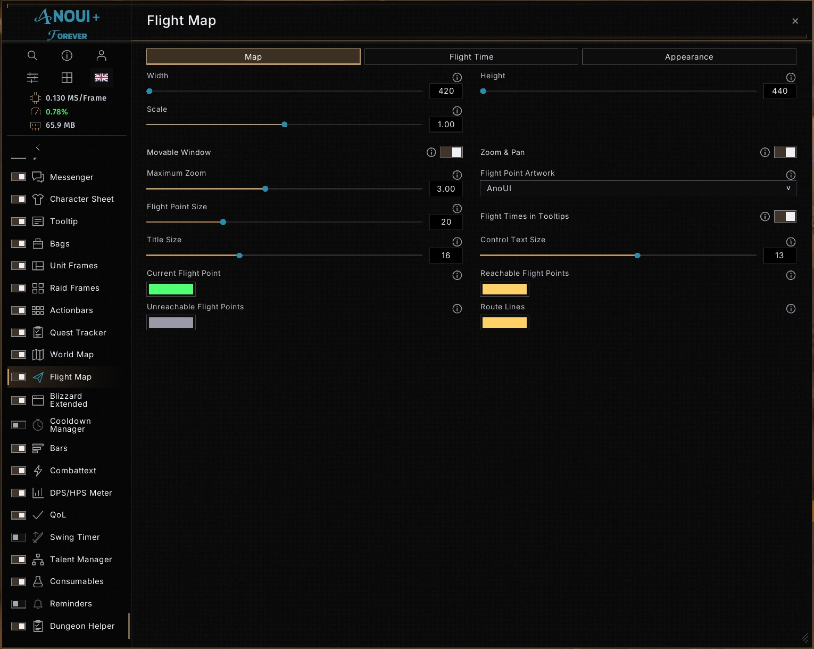814x649 pixels.
Task: Click the Consumables flask icon
Action: click(x=38, y=581)
